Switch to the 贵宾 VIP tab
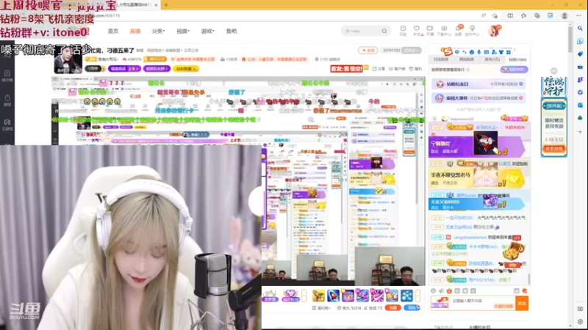Screen dimensions: 588x330 point(492,59)
